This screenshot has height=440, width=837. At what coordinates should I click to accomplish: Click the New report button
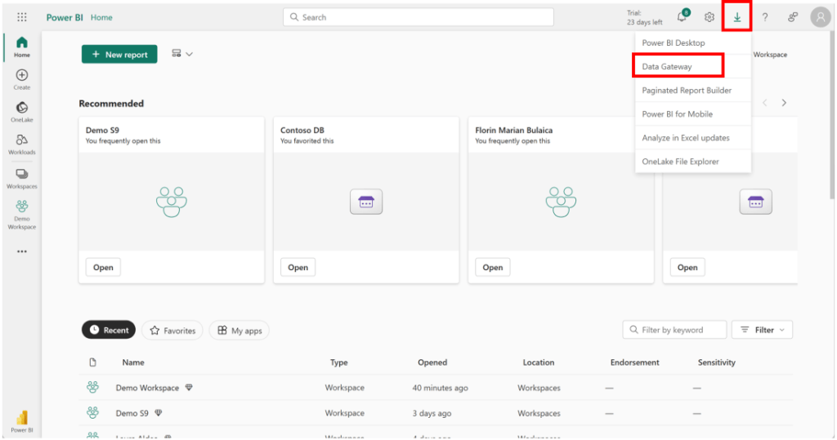[119, 55]
